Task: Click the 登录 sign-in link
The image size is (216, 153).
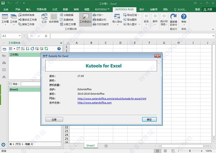Action: pos(197,9)
